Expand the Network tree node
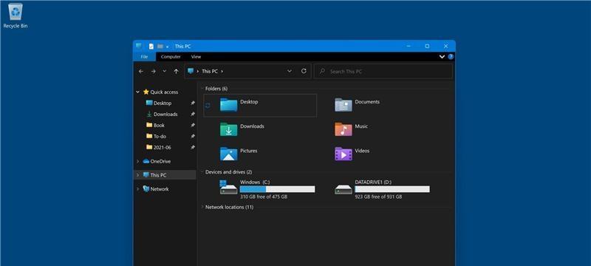 click(x=137, y=189)
